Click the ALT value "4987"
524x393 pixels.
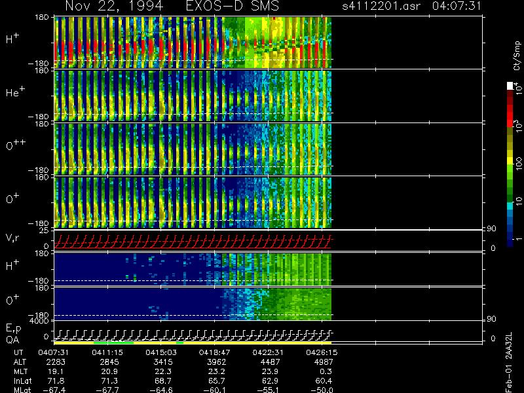[x=324, y=362]
